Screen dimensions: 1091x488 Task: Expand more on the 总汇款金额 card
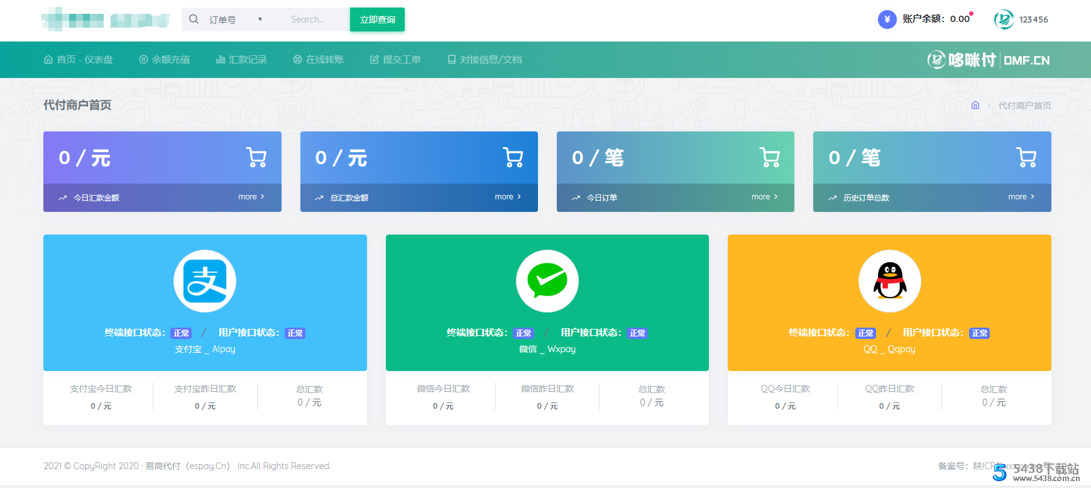click(508, 197)
